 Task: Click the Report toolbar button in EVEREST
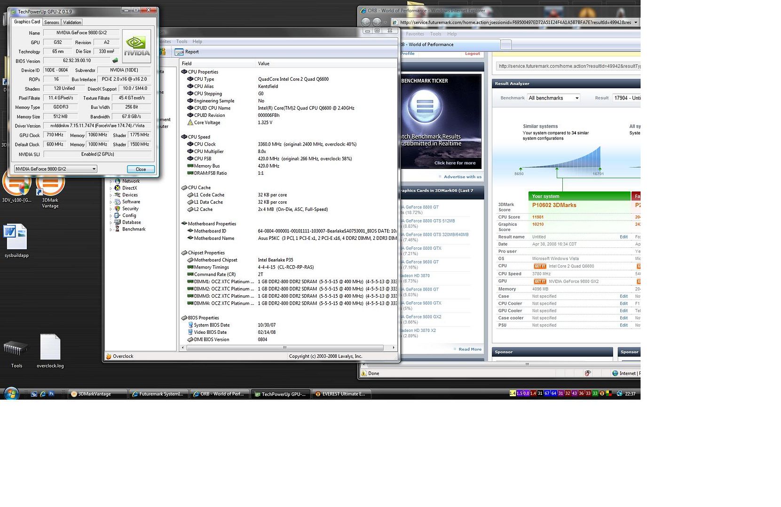pos(187,52)
